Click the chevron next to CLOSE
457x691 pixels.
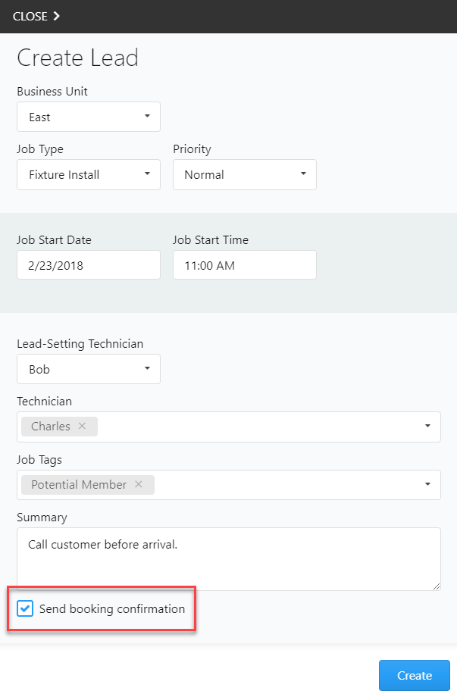coord(57,16)
